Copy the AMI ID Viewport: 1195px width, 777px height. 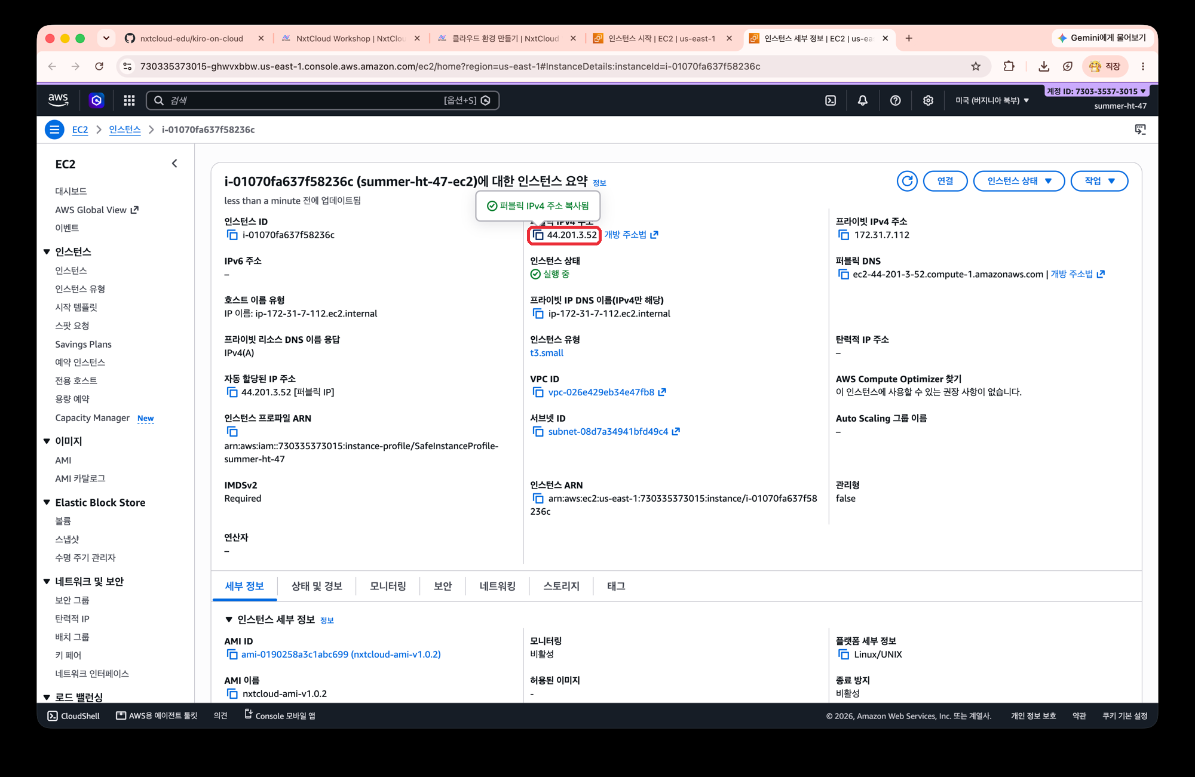tap(232, 655)
